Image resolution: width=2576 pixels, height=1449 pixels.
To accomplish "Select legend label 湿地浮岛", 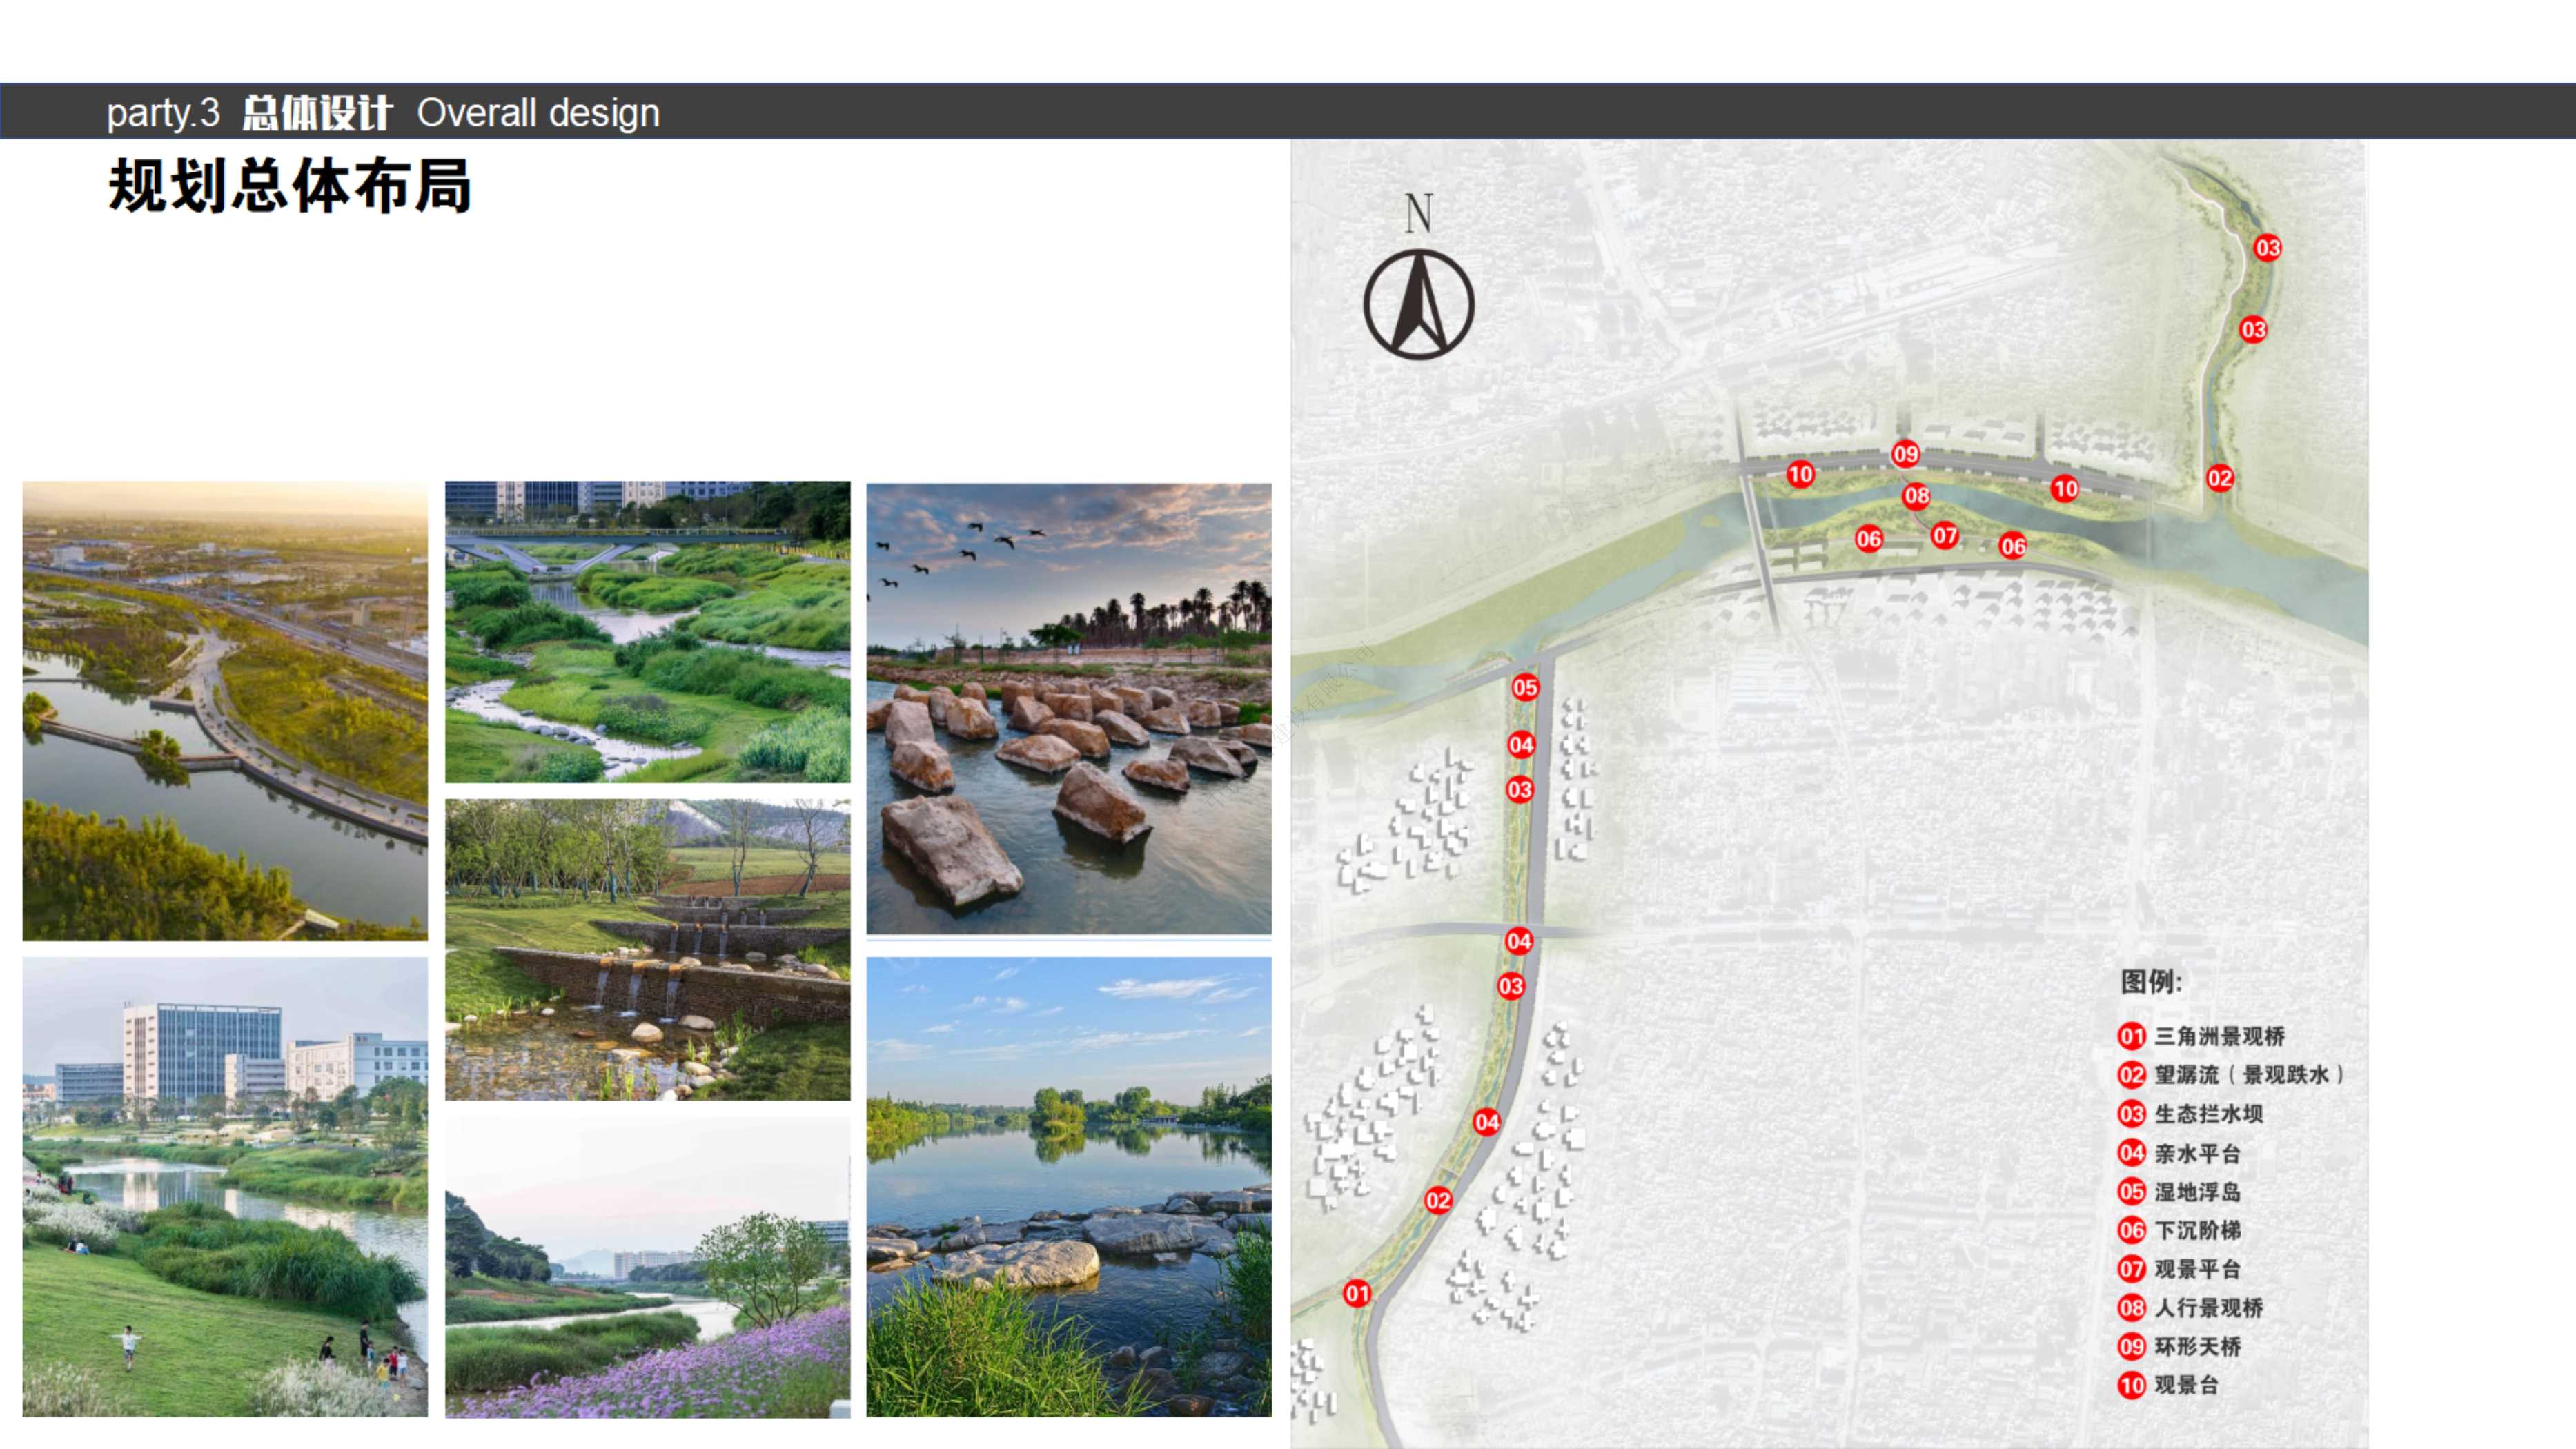I will point(2197,1191).
